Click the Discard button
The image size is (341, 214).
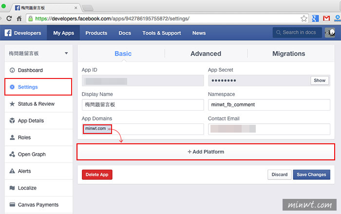280,175
